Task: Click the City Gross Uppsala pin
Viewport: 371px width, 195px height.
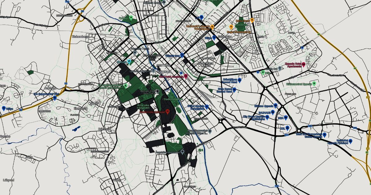Action: pyautogui.click(x=267, y=117)
